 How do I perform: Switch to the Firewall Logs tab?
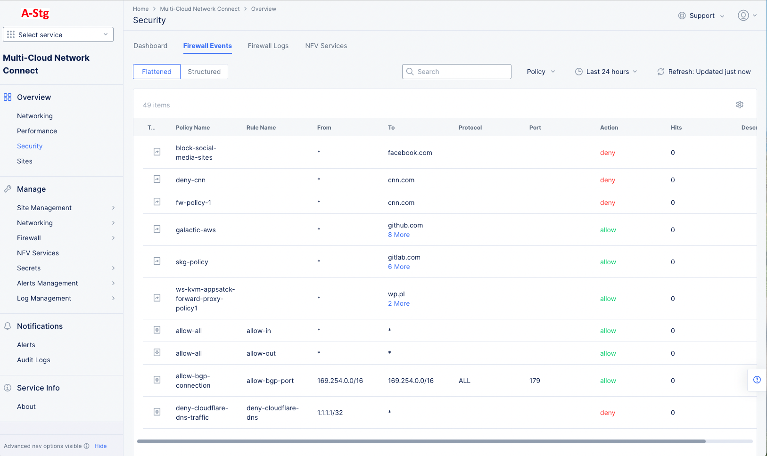pos(268,46)
